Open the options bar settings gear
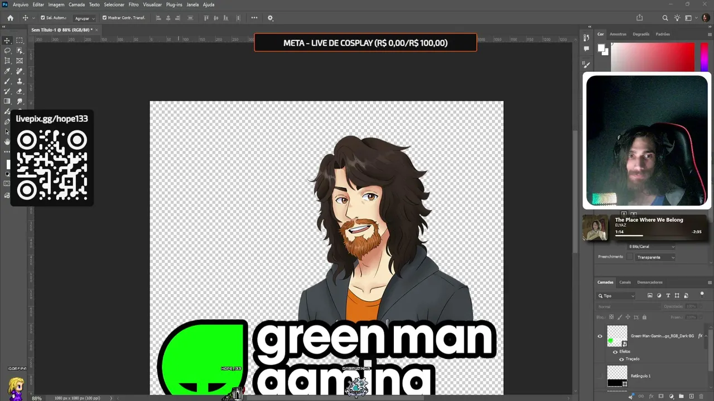The image size is (714, 401). (x=271, y=18)
